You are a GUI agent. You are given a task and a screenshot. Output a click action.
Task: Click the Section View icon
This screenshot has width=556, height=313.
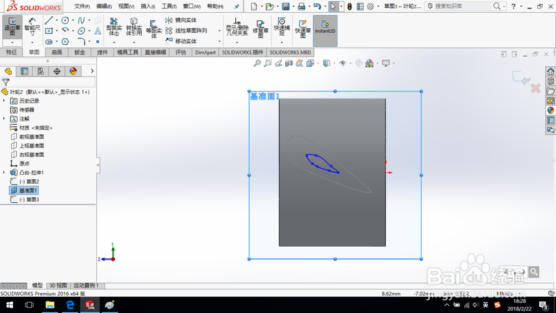pyautogui.click(x=289, y=63)
